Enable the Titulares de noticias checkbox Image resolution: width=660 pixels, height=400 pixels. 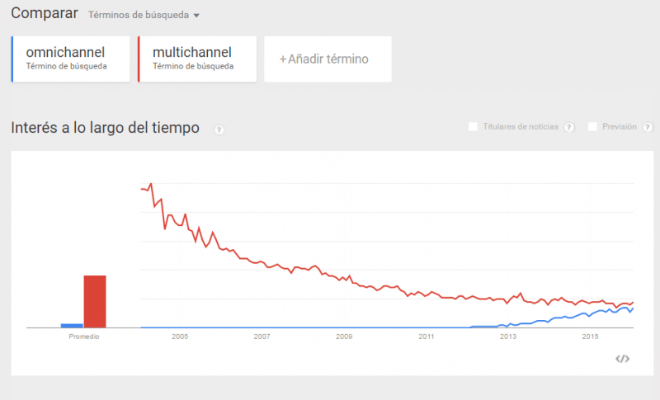tap(473, 127)
